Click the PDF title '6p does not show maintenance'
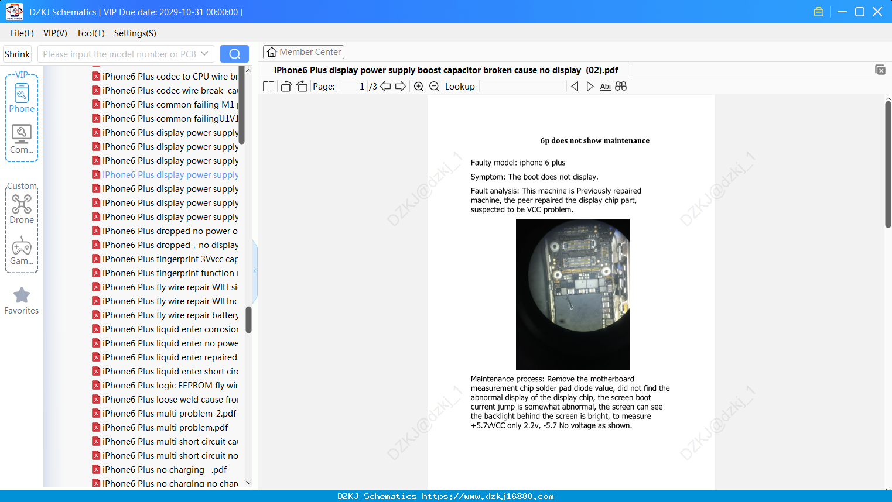This screenshot has height=502, width=892. tap(594, 140)
